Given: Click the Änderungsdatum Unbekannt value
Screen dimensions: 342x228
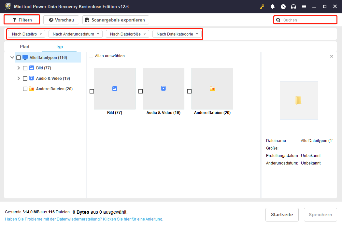Looking at the screenshot, I should (x=311, y=163).
